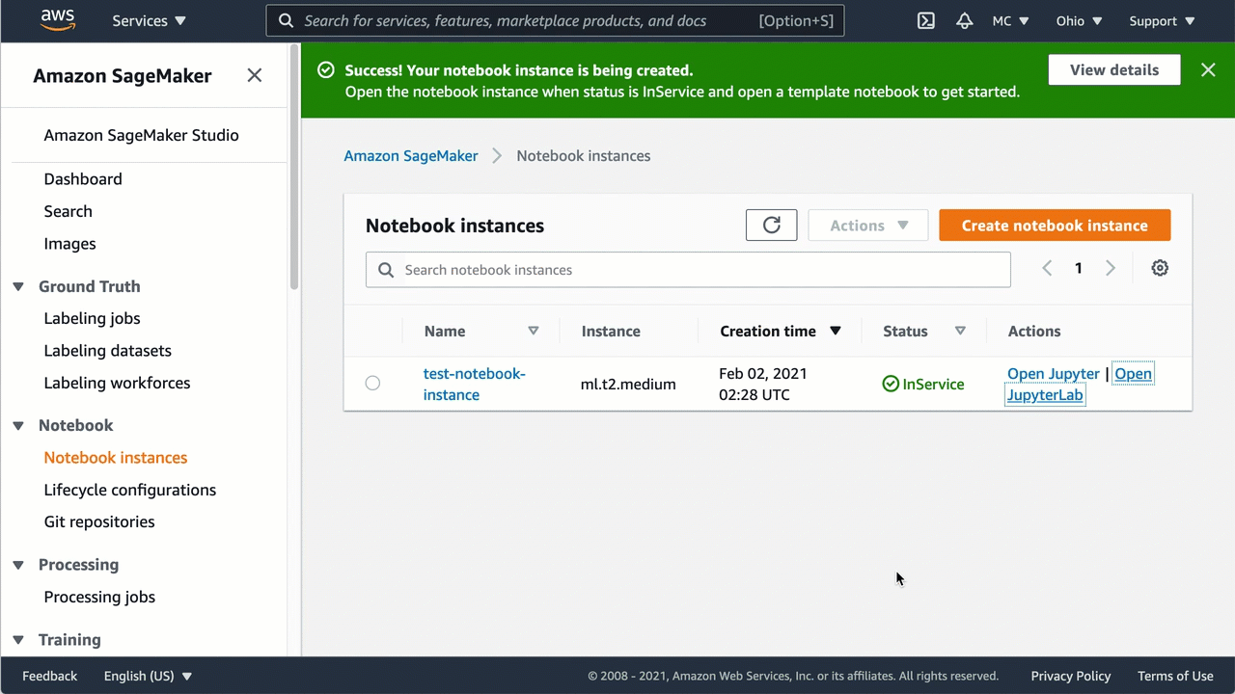Click Create notebook instance
Viewport: 1235px width, 694px height.
(1055, 225)
